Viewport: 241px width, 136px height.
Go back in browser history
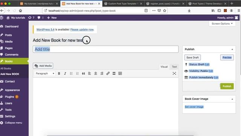pyautogui.click(x=2, y=11)
